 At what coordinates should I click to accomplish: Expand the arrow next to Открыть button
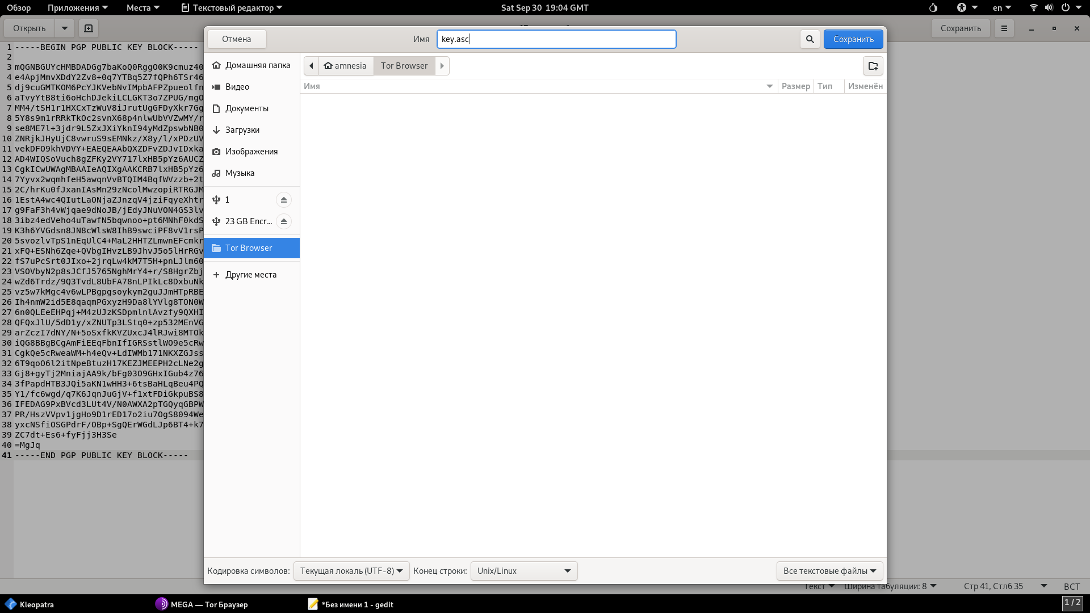[x=65, y=28]
